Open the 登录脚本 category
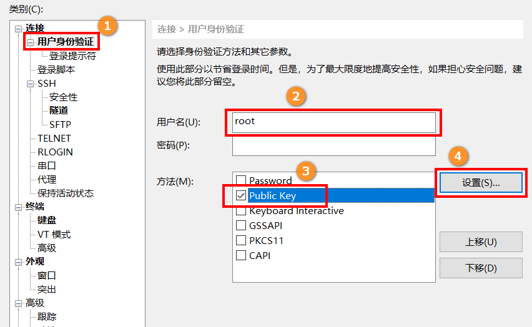The height and width of the screenshot is (327, 532). pos(56,70)
